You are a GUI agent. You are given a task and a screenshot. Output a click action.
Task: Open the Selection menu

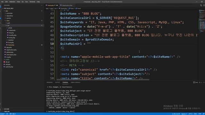tap(12, 2)
